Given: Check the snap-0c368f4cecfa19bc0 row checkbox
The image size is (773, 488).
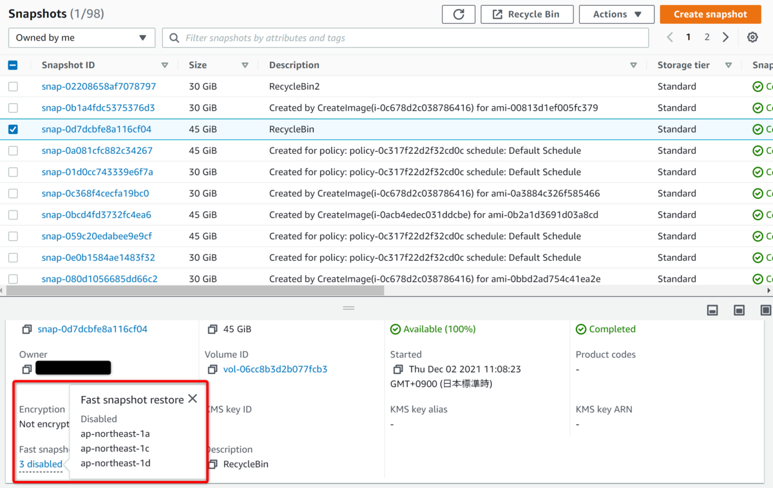Looking at the screenshot, I should point(13,193).
